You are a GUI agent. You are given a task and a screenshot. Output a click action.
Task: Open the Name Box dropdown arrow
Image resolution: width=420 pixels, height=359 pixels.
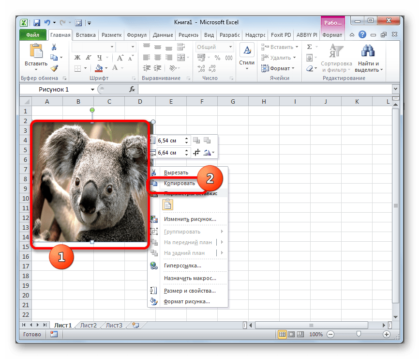point(92,90)
